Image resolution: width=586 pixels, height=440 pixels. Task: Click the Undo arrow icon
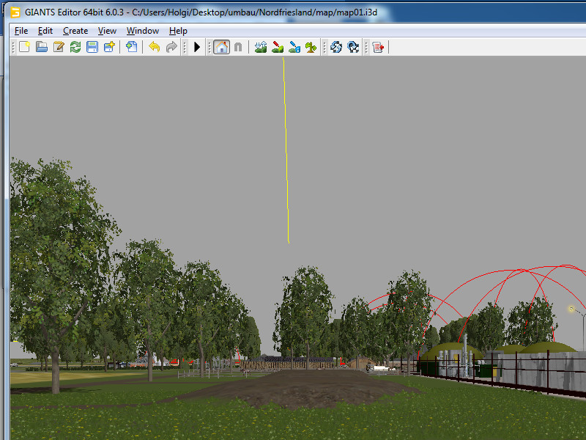154,47
